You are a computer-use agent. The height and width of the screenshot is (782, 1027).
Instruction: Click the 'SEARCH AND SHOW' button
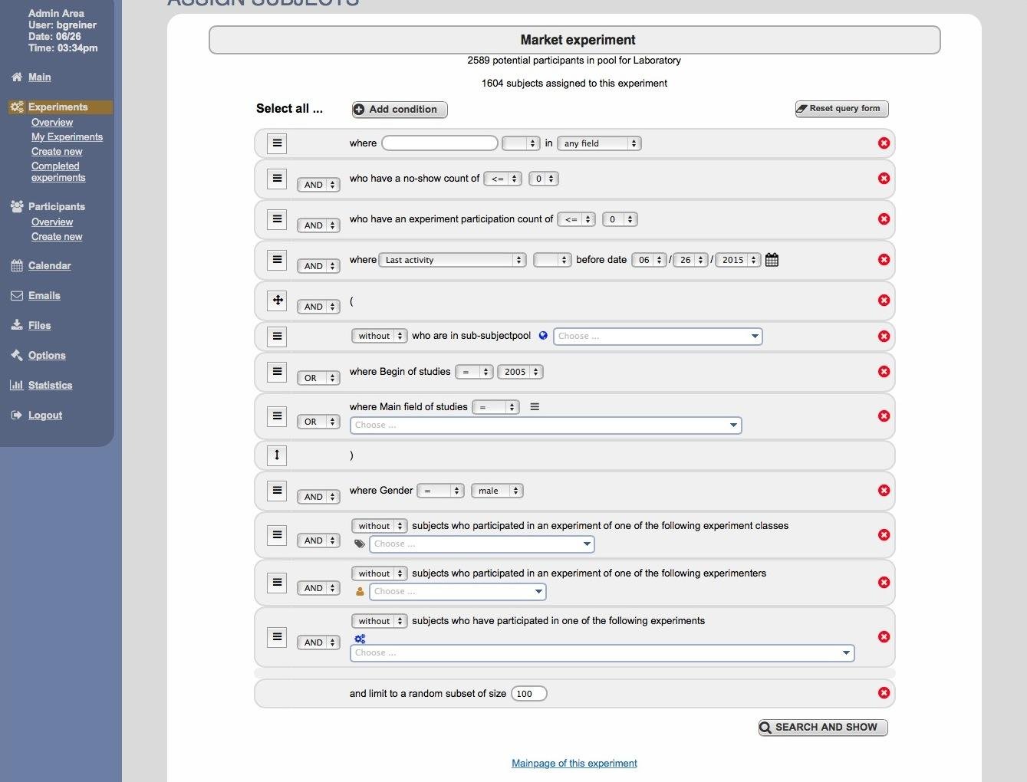822,727
